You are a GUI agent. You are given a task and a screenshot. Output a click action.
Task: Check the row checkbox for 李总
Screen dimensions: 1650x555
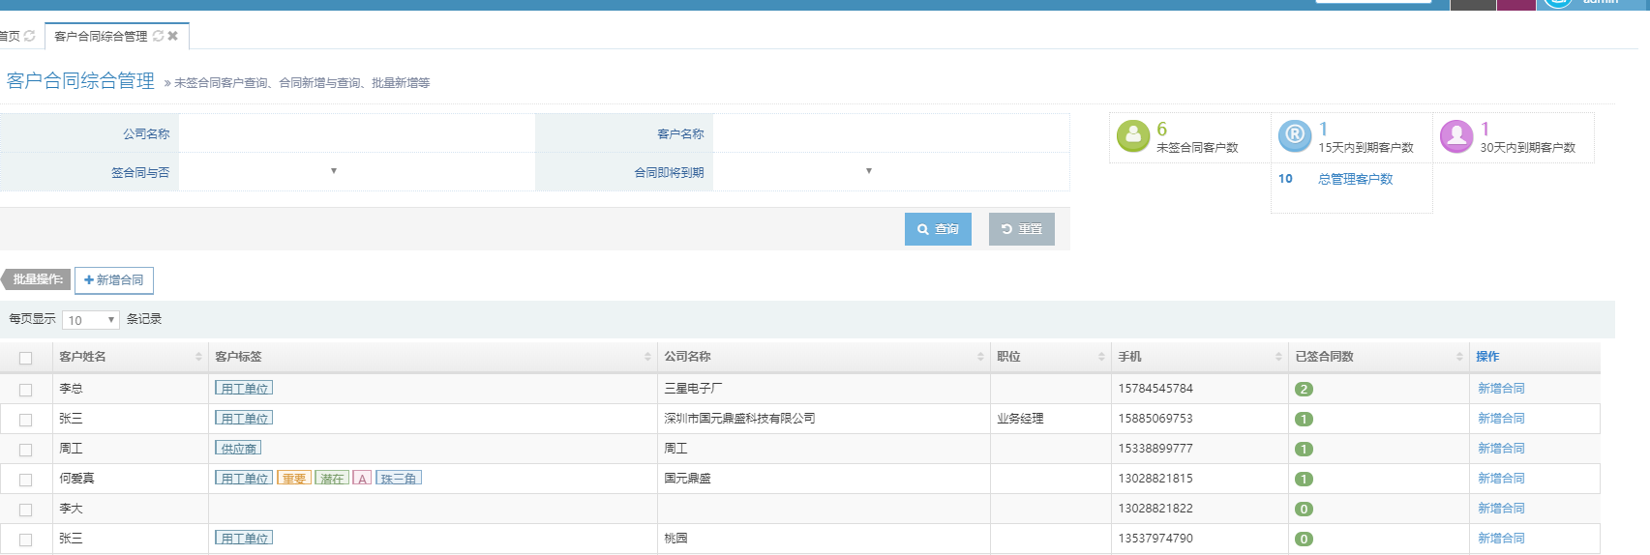tap(26, 390)
